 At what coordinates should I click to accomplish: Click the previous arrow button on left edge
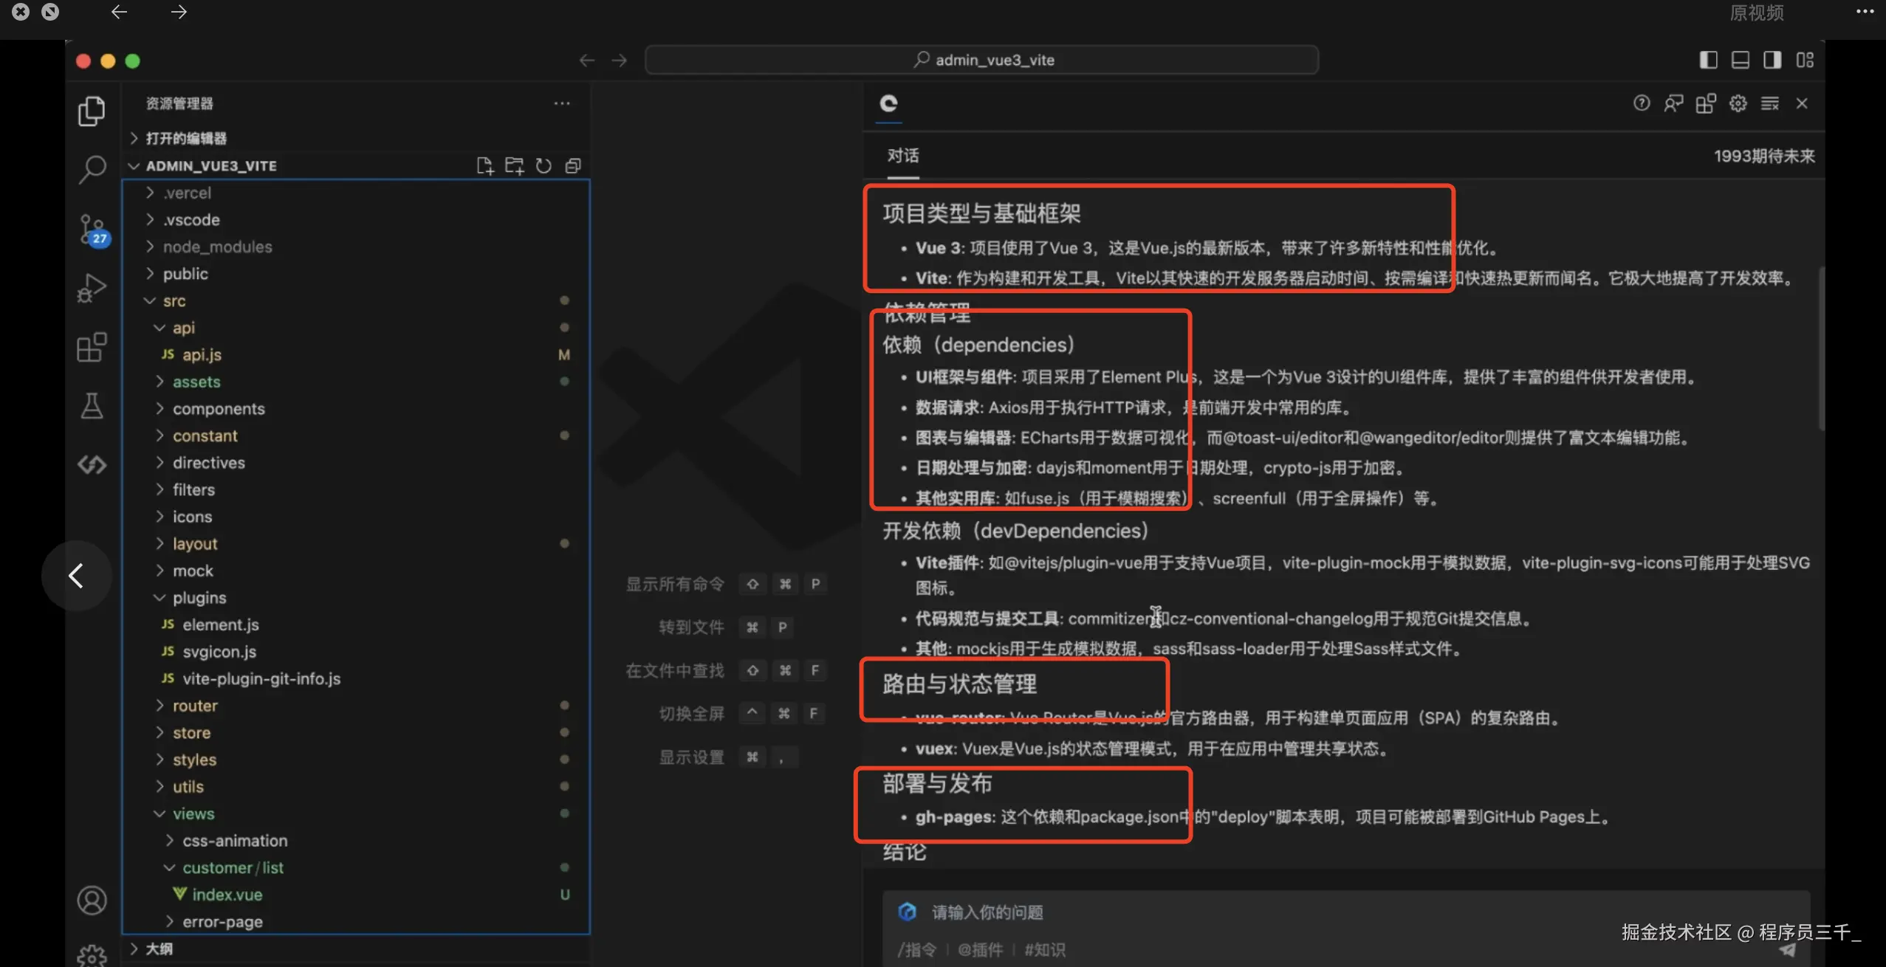pyautogui.click(x=76, y=575)
